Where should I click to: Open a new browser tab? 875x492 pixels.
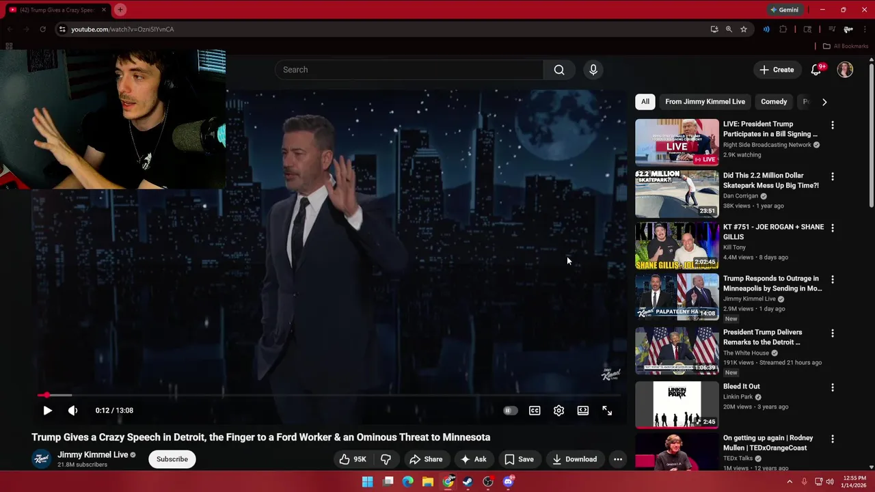click(120, 10)
